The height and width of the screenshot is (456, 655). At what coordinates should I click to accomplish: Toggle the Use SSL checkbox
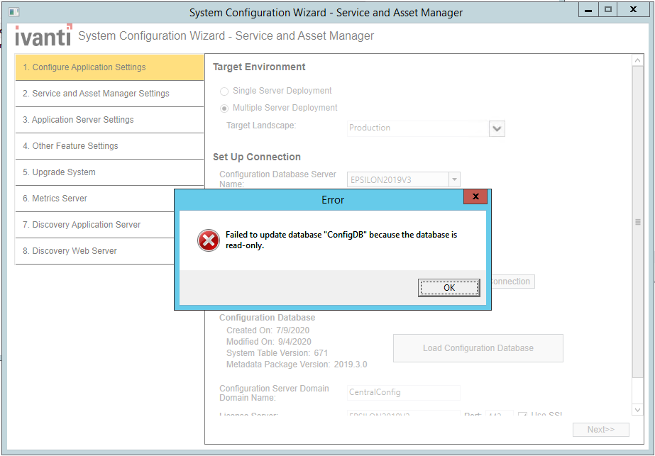click(x=522, y=416)
